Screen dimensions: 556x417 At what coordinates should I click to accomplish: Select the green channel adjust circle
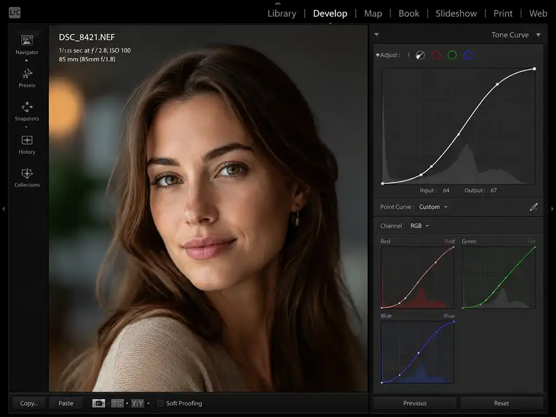tap(452, 55)
